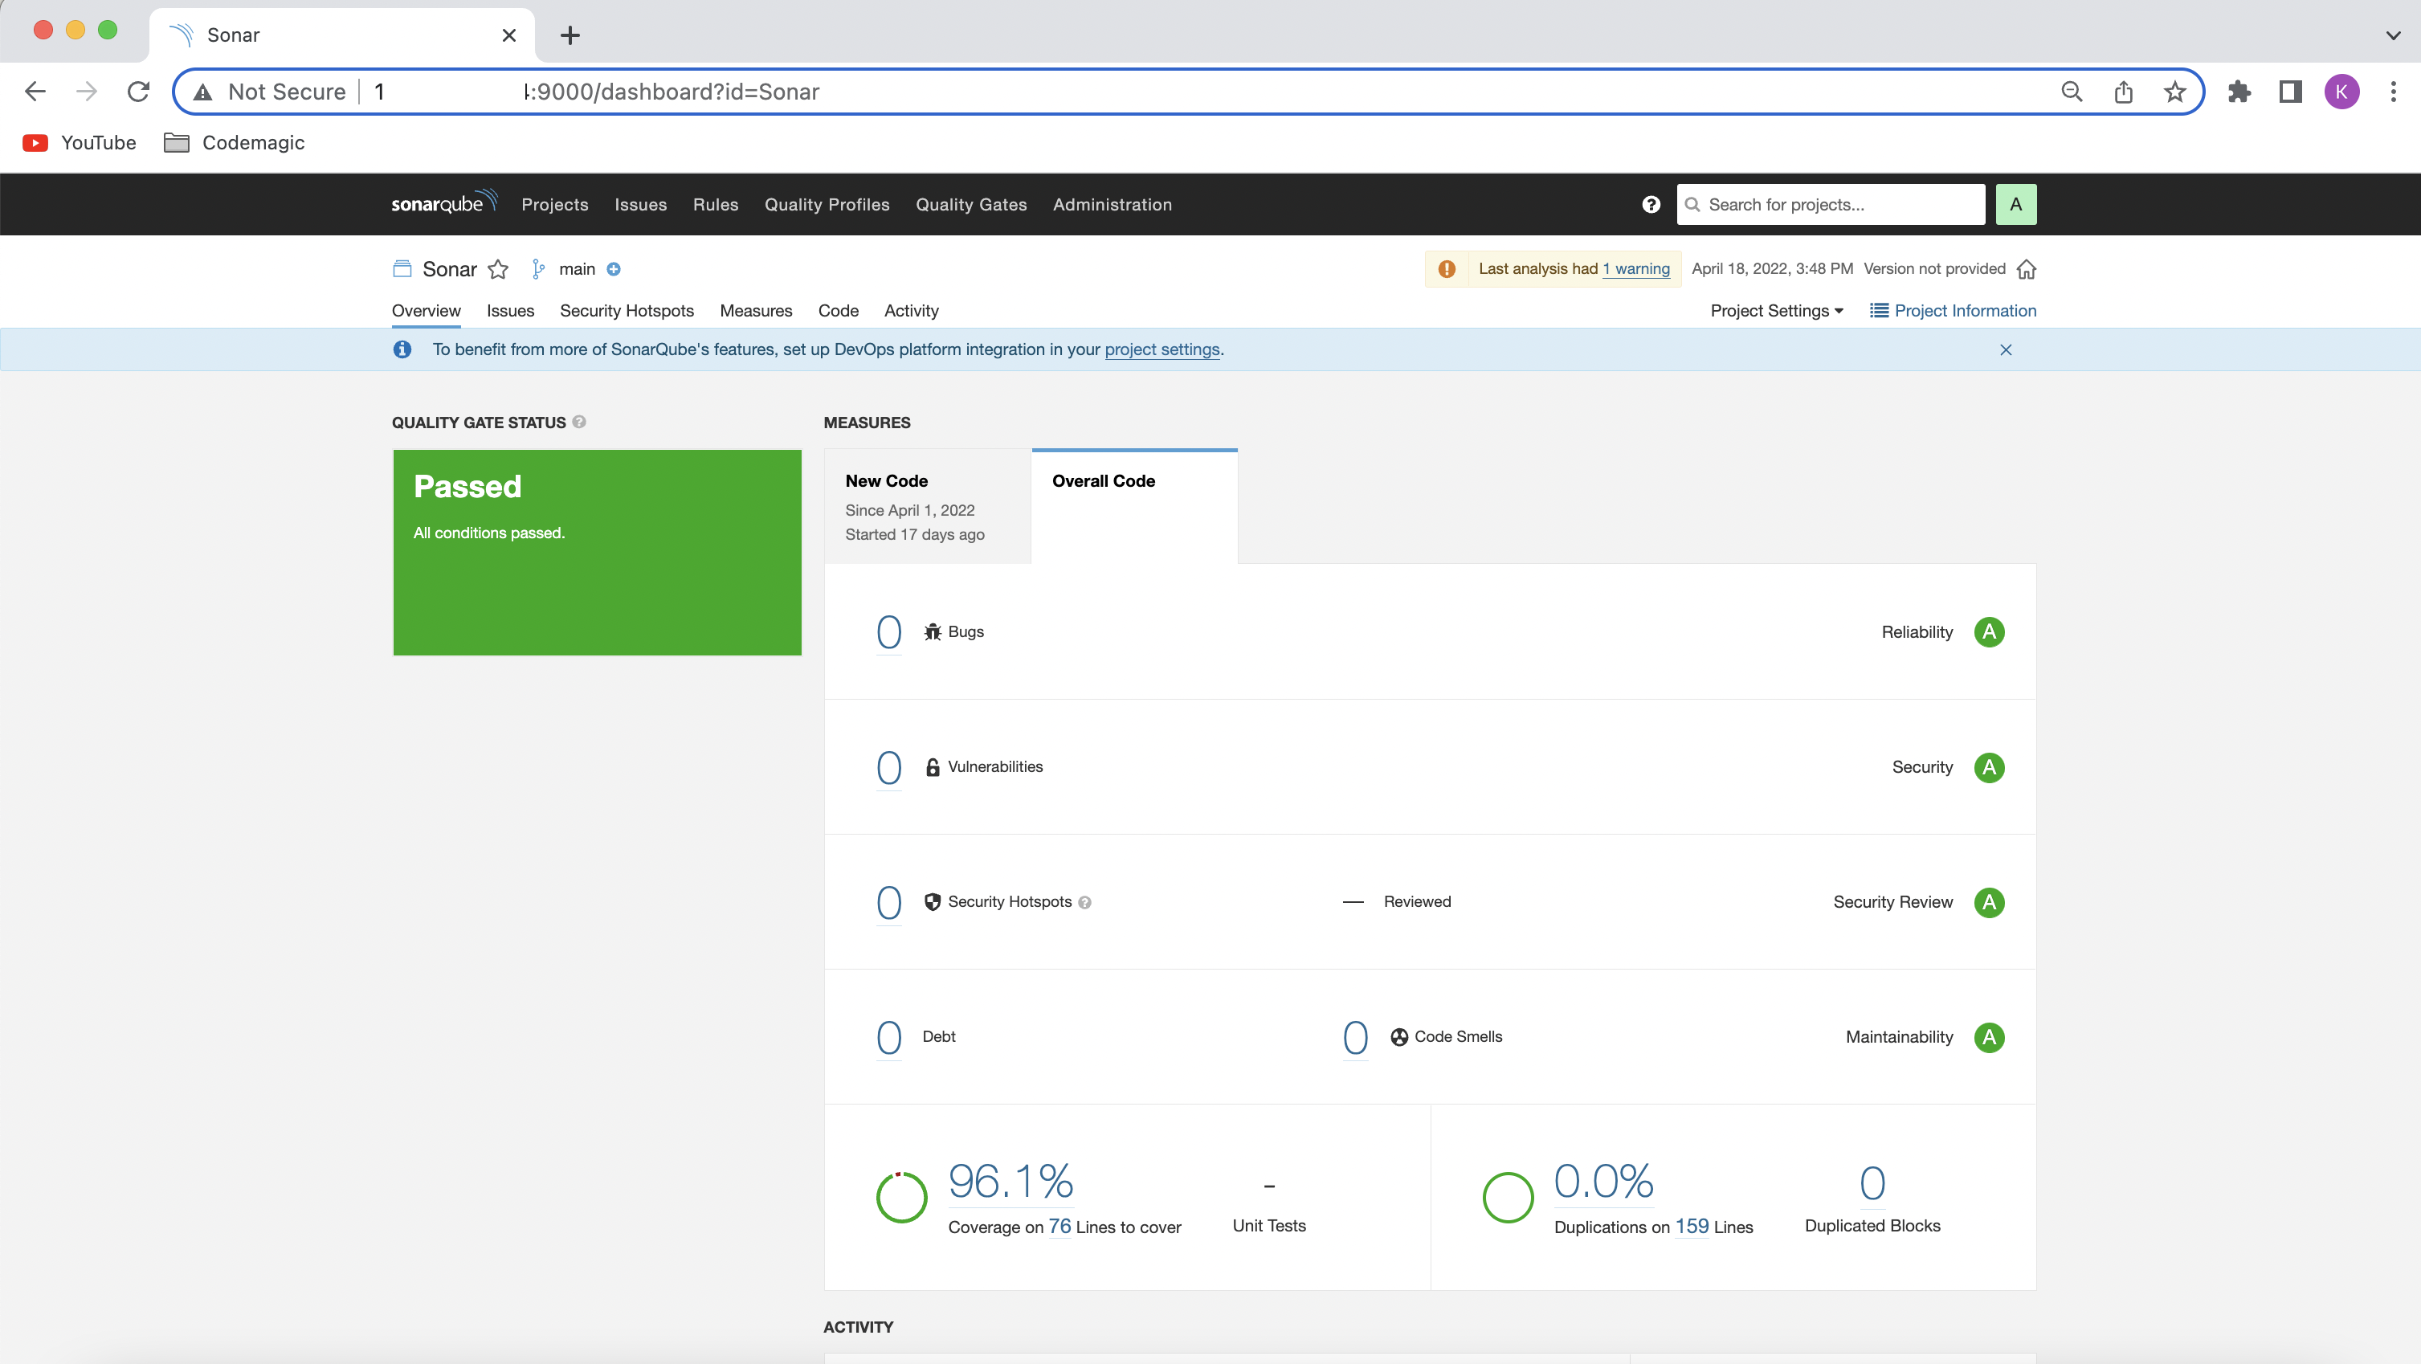Expand the Project Settings dropdown

point(1776,310)
